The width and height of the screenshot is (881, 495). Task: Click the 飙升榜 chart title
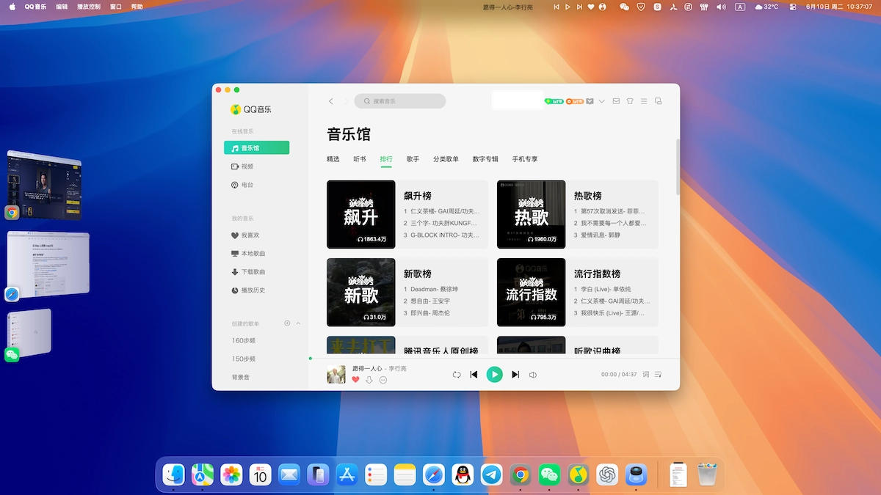click(x=418, y=196)
